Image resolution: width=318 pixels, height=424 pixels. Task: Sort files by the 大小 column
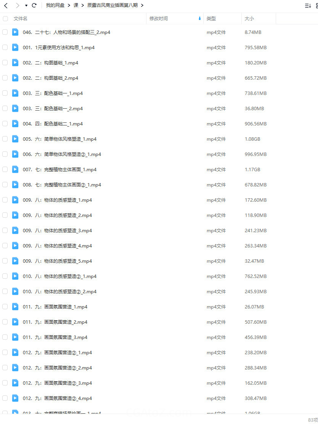pos(249,19)
